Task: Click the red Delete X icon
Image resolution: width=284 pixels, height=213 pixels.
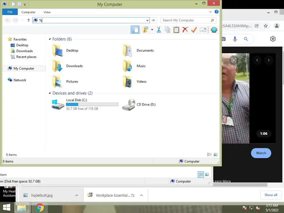Action: point(185,30)
